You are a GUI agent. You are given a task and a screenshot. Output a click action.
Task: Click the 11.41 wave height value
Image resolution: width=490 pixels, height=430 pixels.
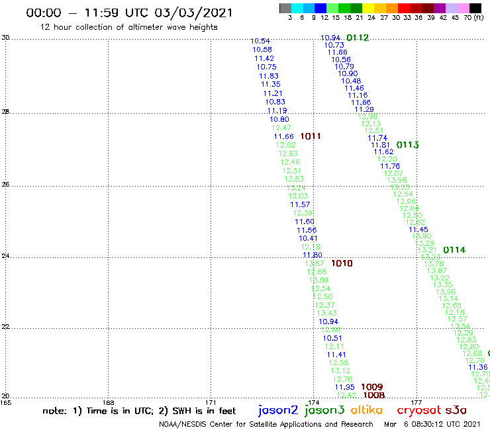click(336, 355)
